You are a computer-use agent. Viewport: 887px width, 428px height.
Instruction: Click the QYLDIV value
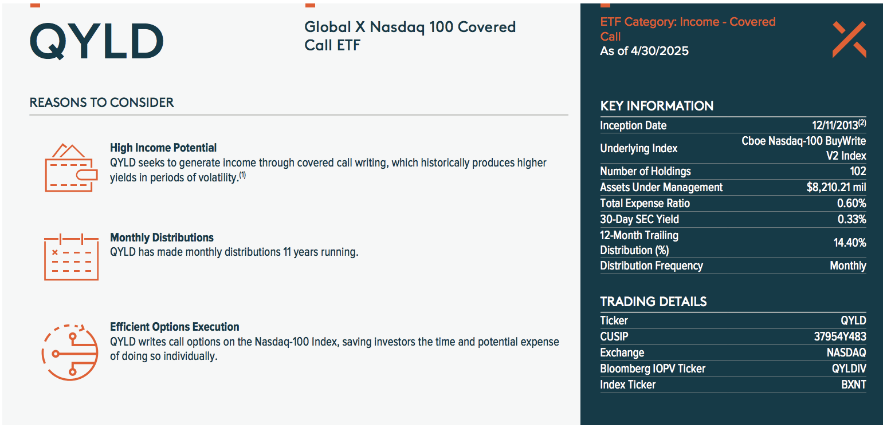click(x=849, y=368)
